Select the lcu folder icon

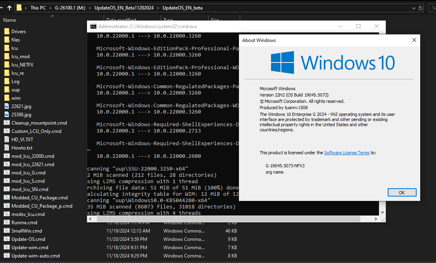click(x=7, y=48)
